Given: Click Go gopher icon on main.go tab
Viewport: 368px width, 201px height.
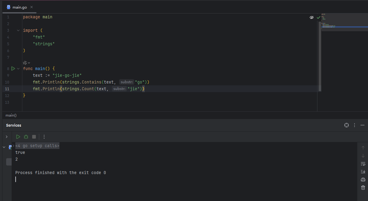Looking at the screenshot, I should coord(9,7).
